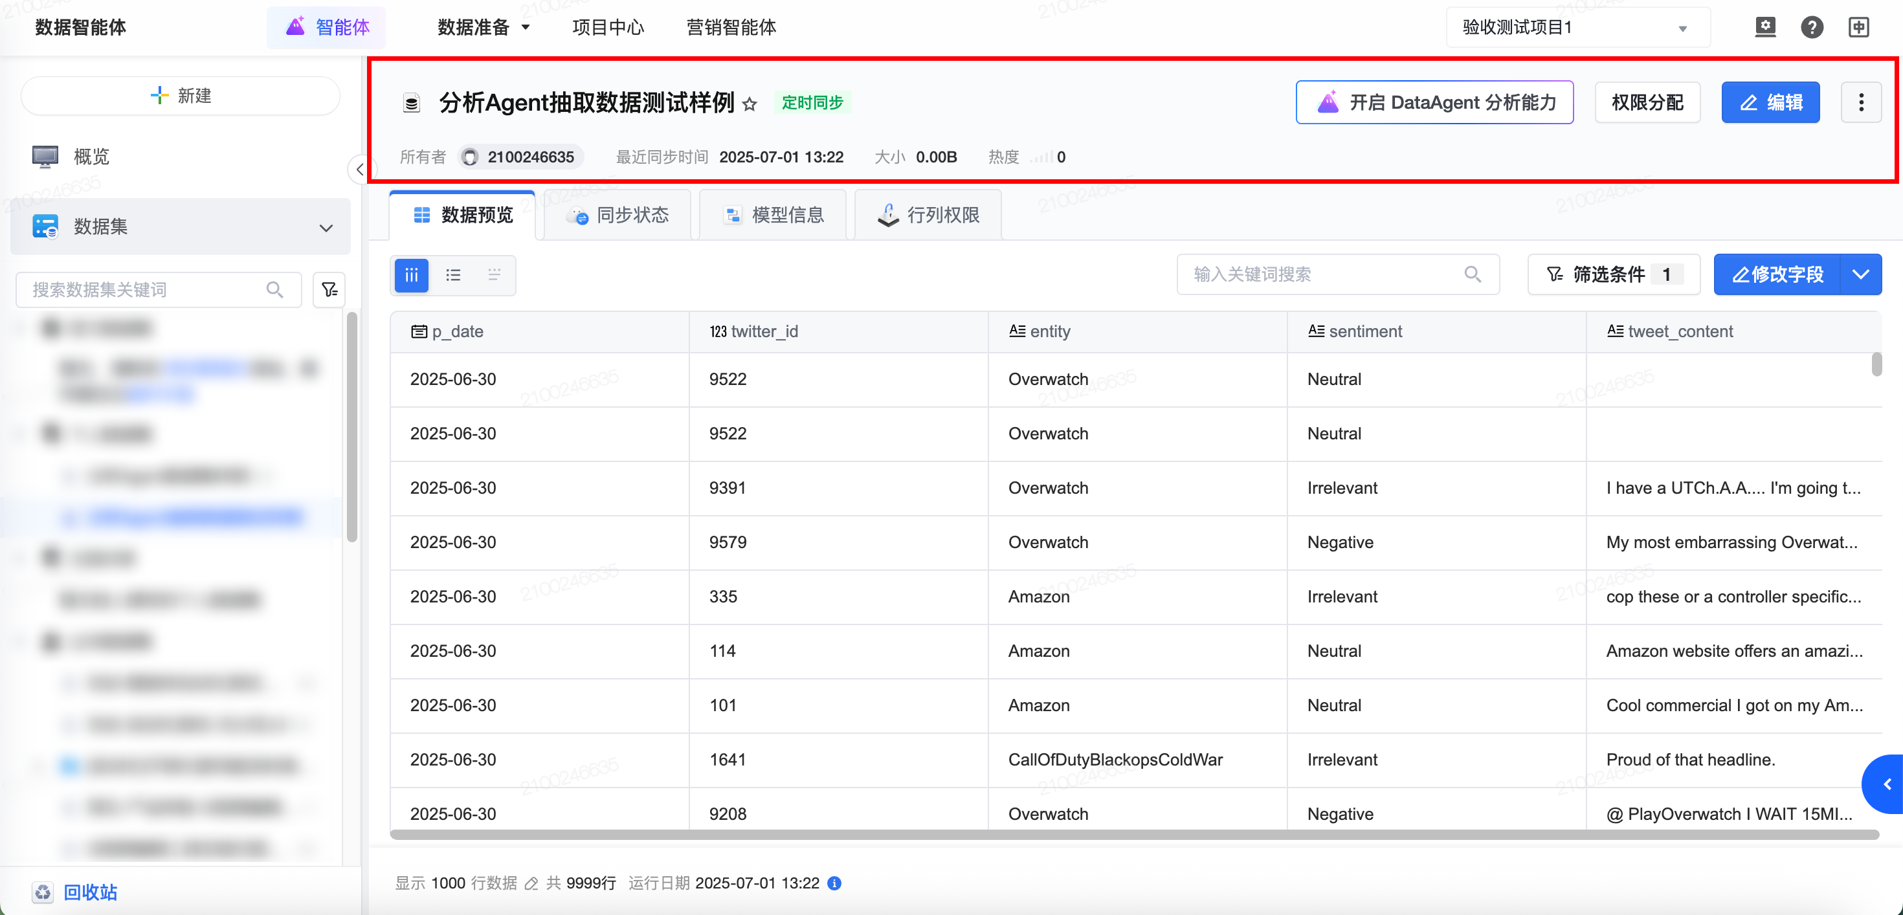Image resolution: width=1903 pixels, height=915 pixels.
Task: Switch to the 同步状态 tab
Action: coord(618,215)
